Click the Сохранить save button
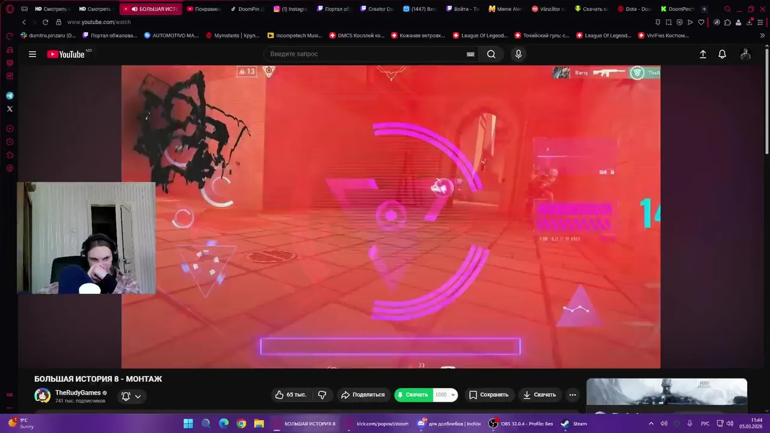The width and height of the screenshot is (770, 433). (488, 395)
